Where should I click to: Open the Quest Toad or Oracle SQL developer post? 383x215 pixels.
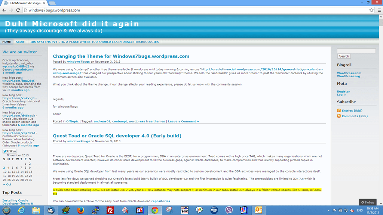click(117, 136)
